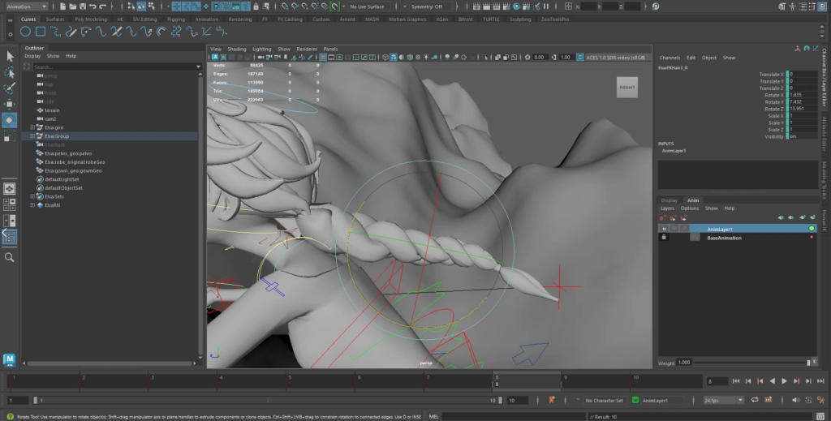Open the 24 fps frame rate dropdown
This screenshot has width=831, height=421.
pos(723,401)
